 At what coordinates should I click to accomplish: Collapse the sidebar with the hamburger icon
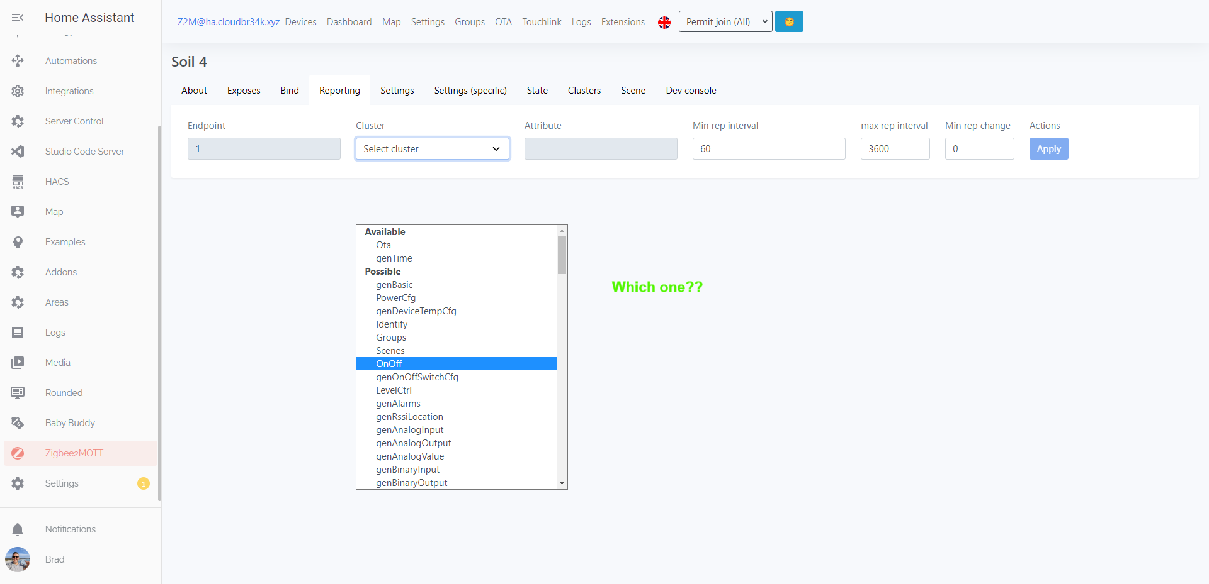click(x=18, y=17)
